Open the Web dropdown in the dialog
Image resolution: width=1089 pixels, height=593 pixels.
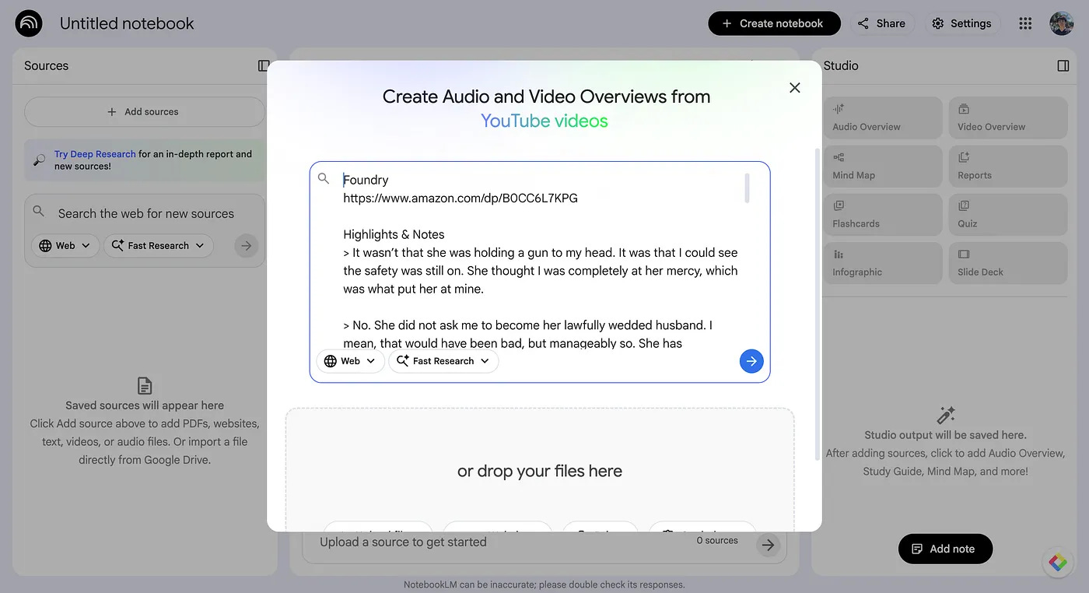pos(350,361)
